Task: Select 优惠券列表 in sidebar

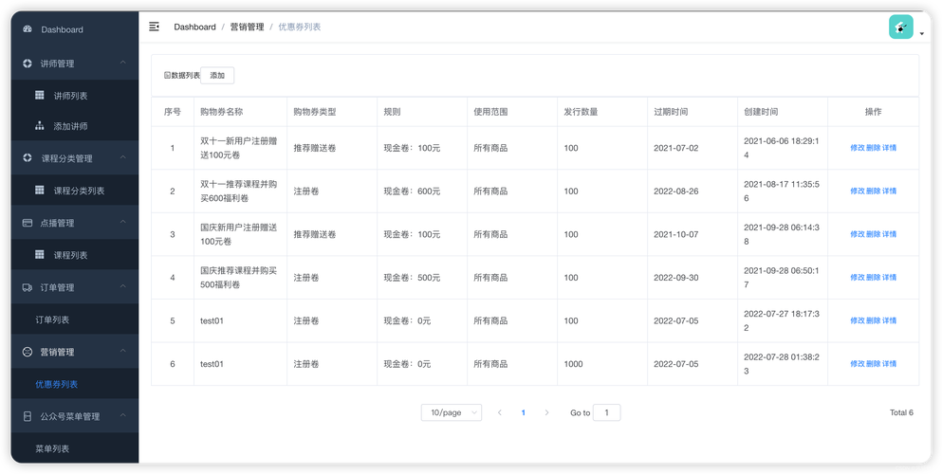Action: (x=75, y=384)
